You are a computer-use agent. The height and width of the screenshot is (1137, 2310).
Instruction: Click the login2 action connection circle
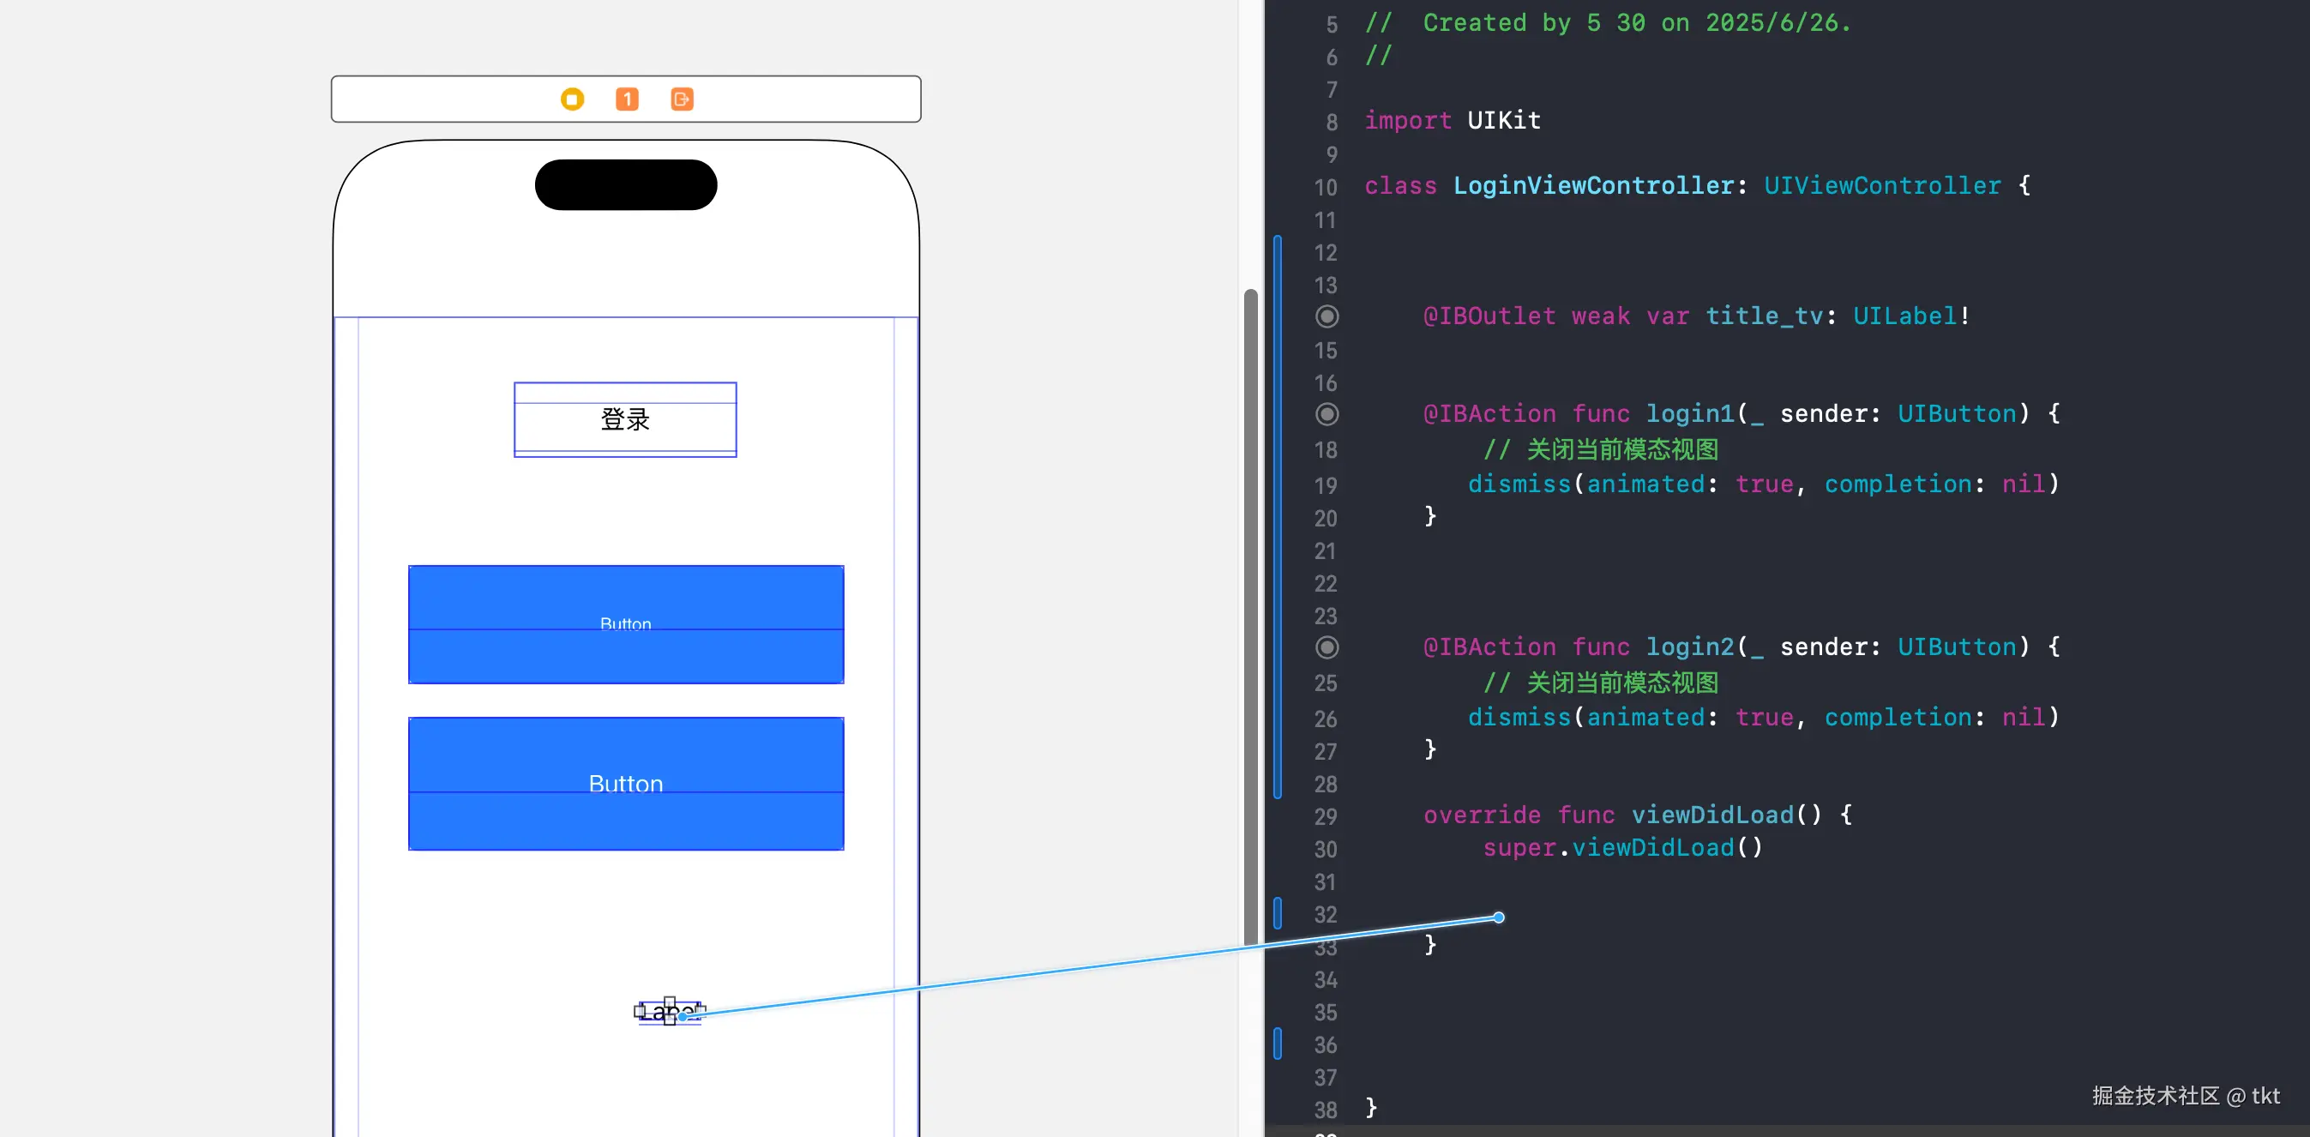click(1326, 647)
